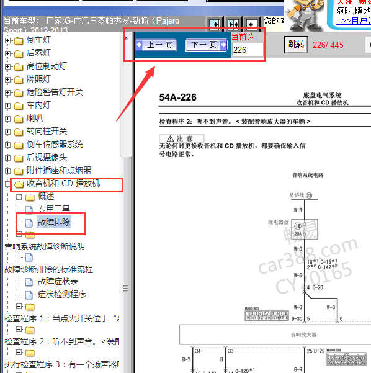Viewport: 371px width, 373px height.
Task: Expand the 高位制动灯 tree node
Action: coord(7,66)
